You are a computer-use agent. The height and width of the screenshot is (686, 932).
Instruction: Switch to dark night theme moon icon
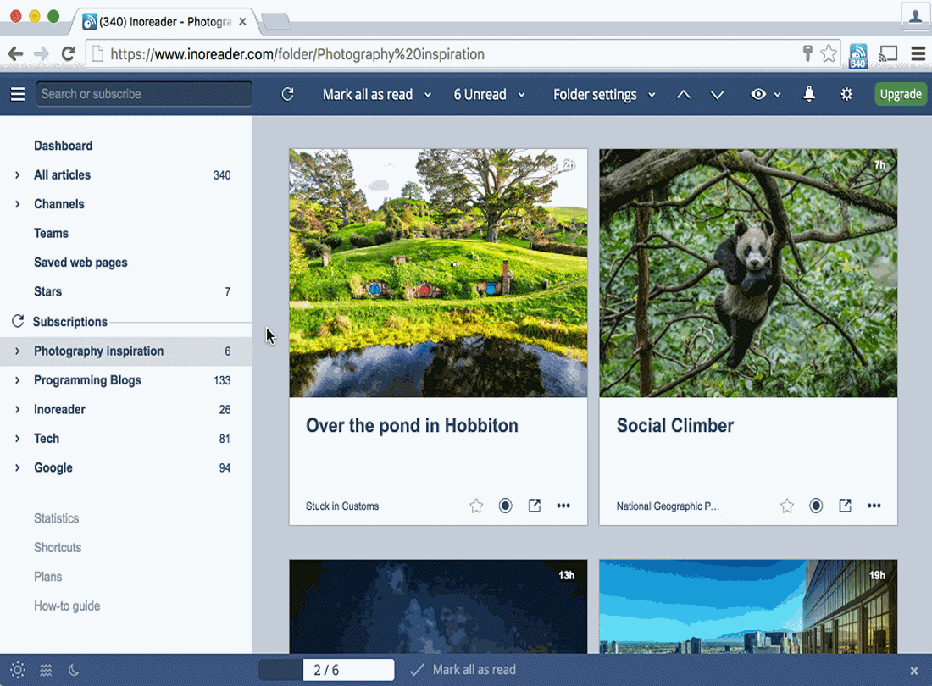click(x=74, y=671)
